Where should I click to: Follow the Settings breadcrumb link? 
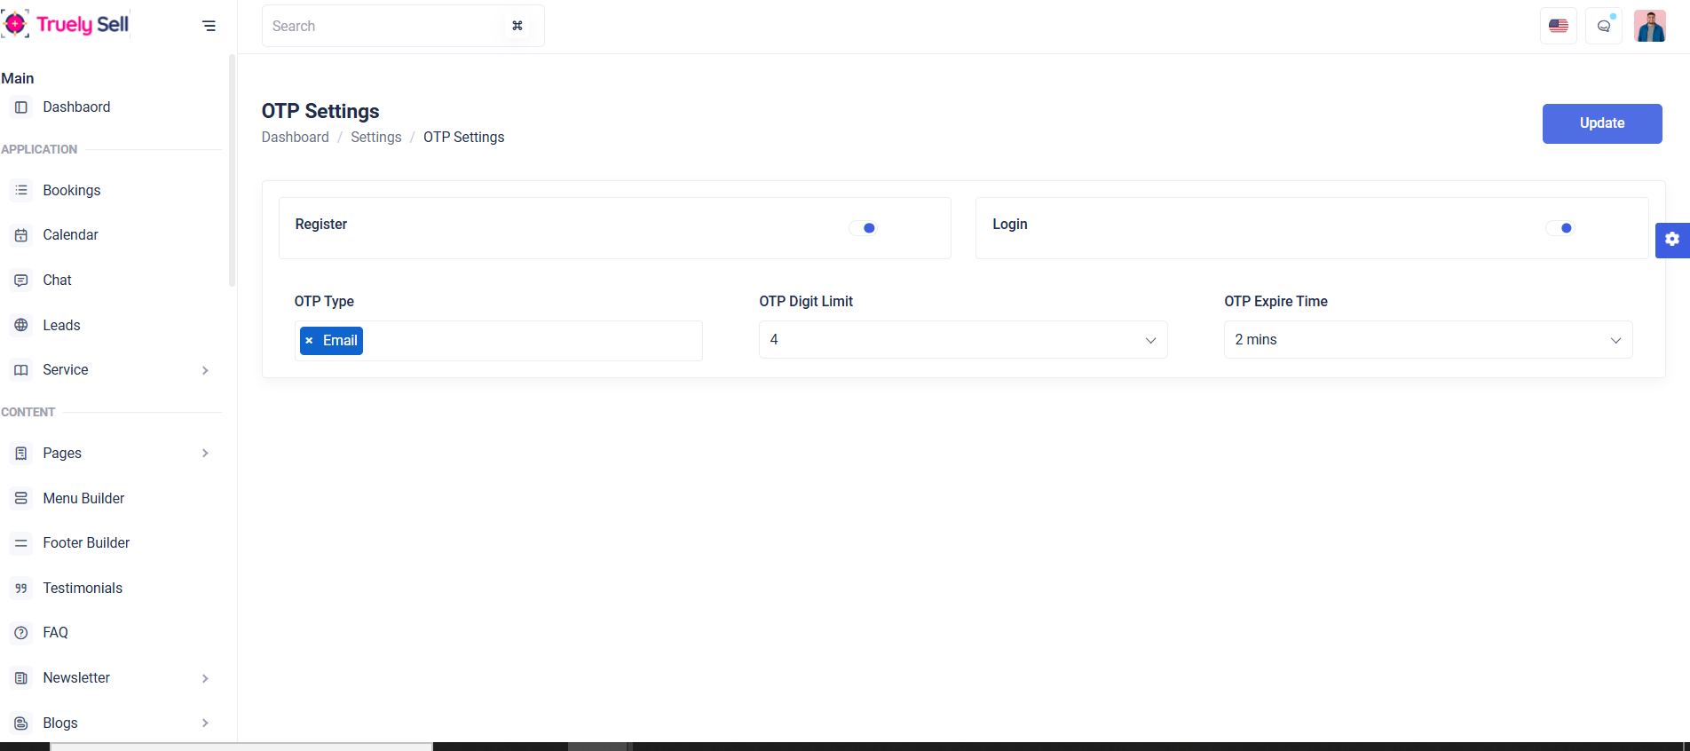(x=375, y=137)
